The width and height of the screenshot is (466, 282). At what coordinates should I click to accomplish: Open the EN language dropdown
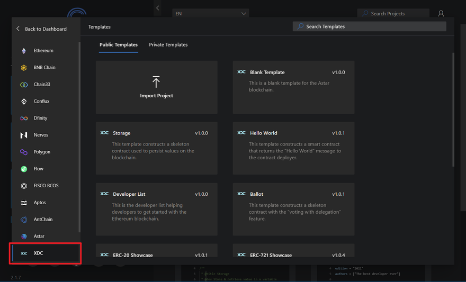pyautogui.click(x=210, y=13)
